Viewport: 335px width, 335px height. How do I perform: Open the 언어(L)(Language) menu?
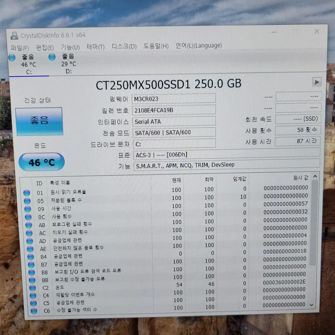199,46
